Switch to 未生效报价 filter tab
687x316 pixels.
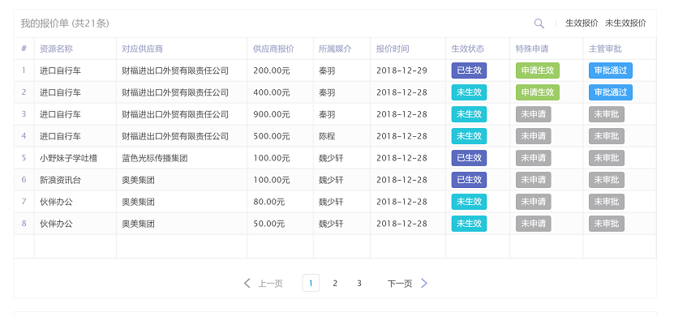coord(625,23)
